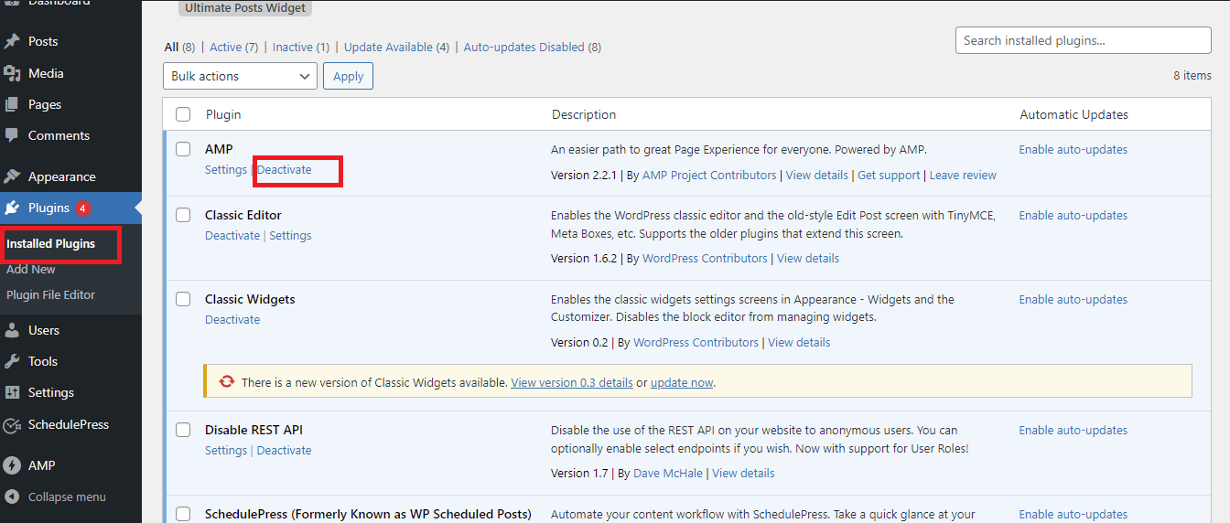Open Tools menu in sidebar
This screenshot has height=523, width=1230.
(x=43, y=361)
